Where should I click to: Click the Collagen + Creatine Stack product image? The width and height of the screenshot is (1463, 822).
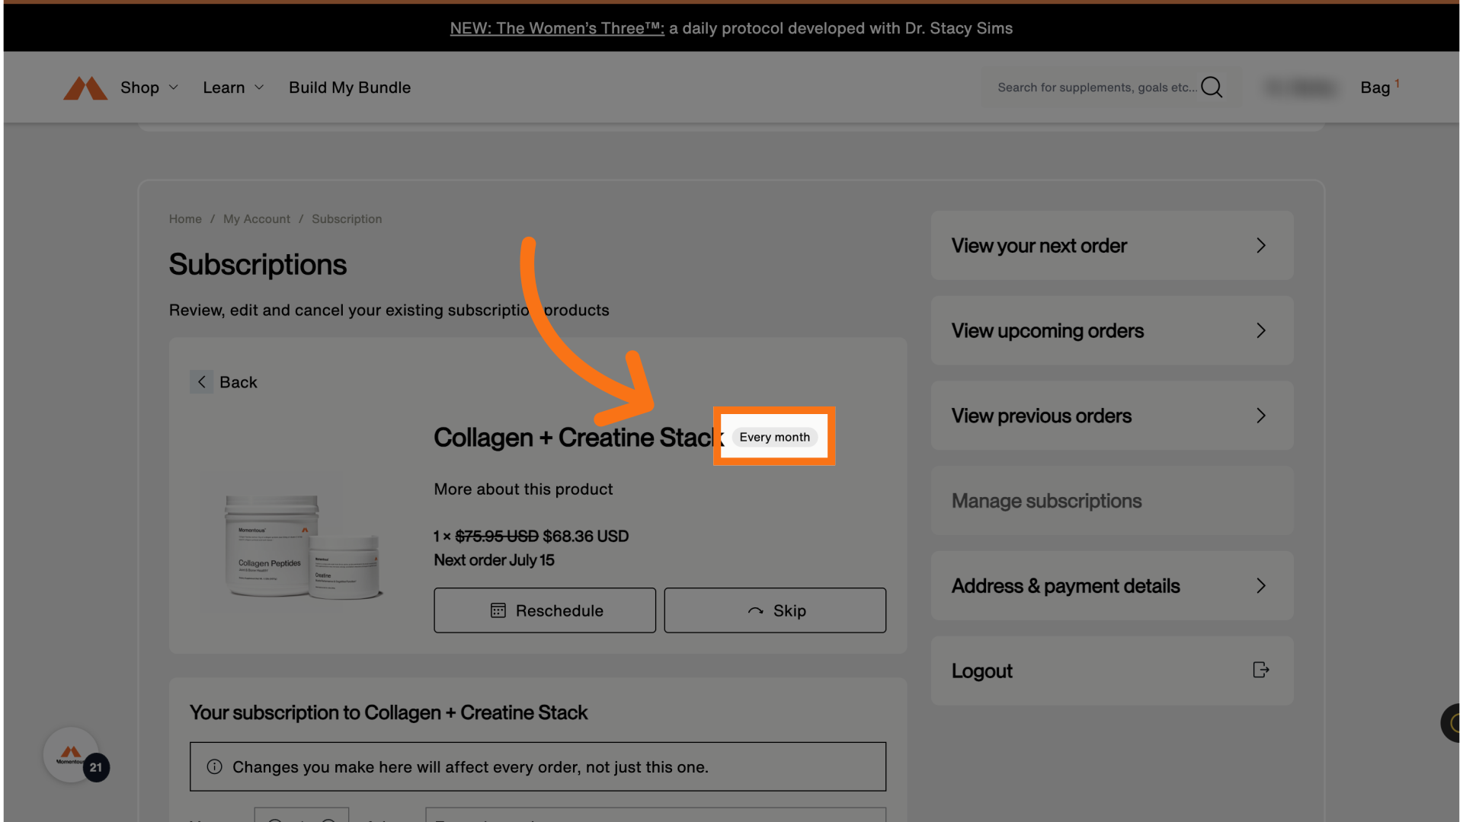click(303, 546)
